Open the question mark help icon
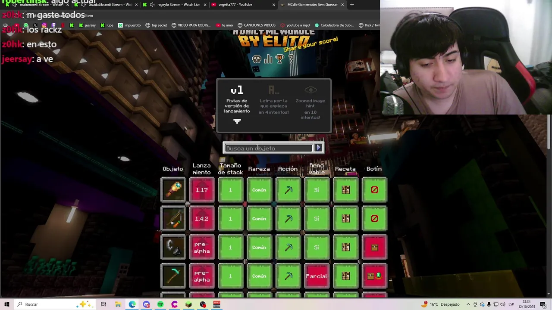This screenshot has height=310, width=552. pos(292,59)
